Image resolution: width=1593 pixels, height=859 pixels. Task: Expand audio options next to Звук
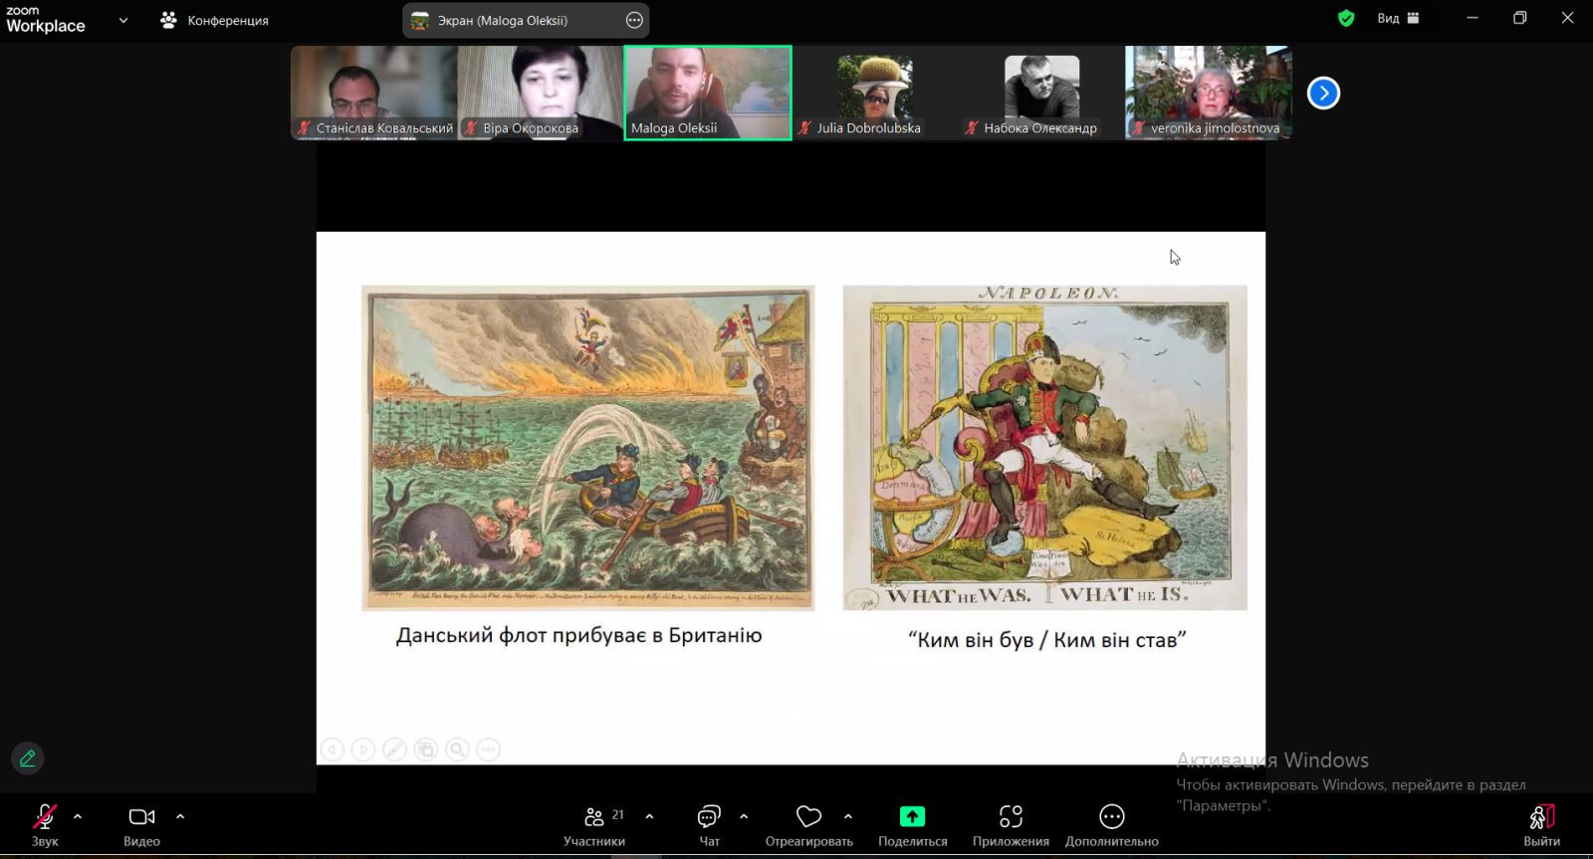(78, 816)
